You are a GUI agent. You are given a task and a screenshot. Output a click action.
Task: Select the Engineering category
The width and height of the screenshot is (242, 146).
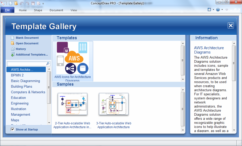point(20,103)
